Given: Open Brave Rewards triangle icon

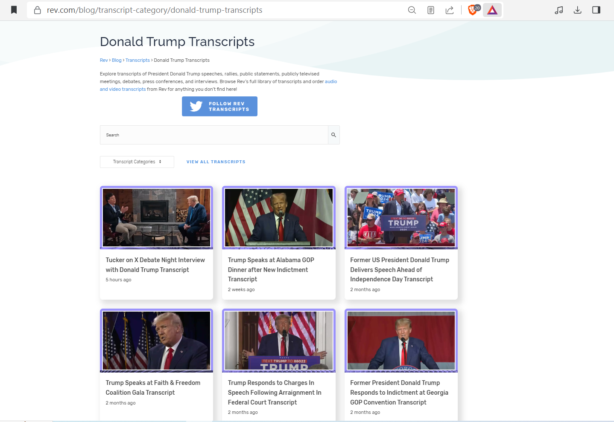Looking at the screenshot, I should click(x=492, y=10).
